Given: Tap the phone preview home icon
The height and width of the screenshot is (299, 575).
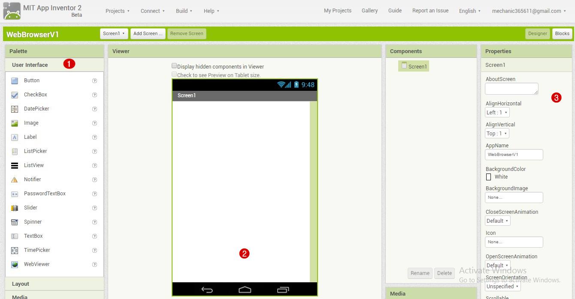Looking at the screenshot, I should [245, 290].
